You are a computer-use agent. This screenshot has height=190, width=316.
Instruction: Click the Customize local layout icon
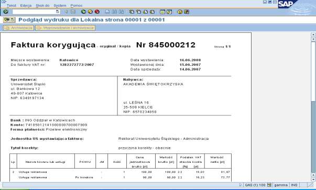tap(187, 12)
